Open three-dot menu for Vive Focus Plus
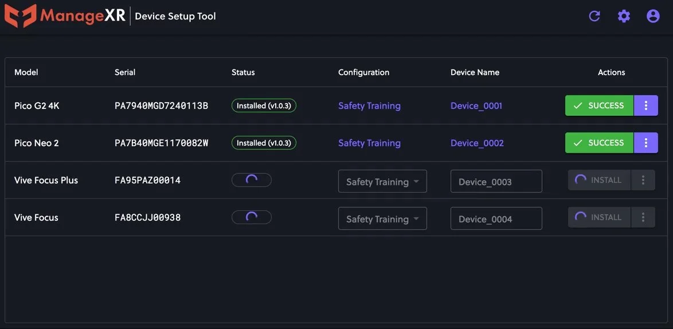 [x=643, y=180]
